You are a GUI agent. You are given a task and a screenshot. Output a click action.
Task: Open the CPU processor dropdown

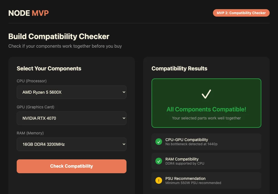coord(71,92)
